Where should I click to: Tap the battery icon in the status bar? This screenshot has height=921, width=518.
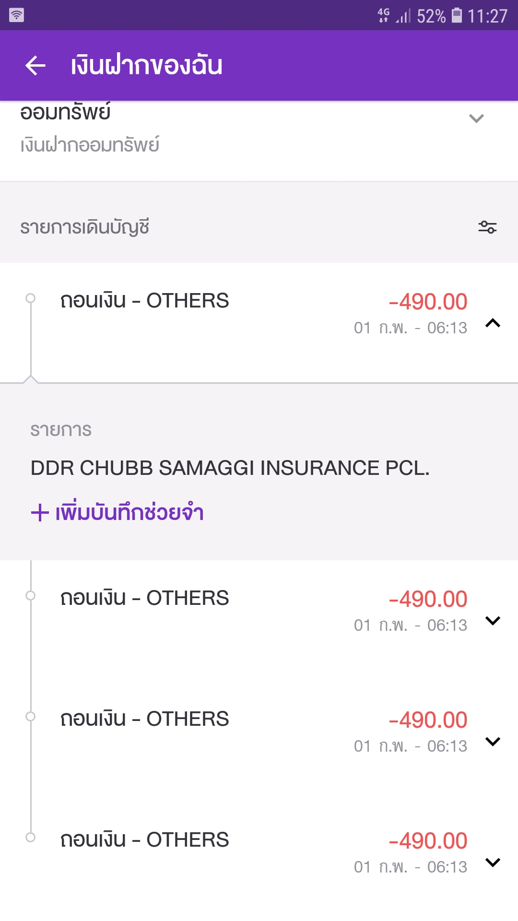(457, 15)
